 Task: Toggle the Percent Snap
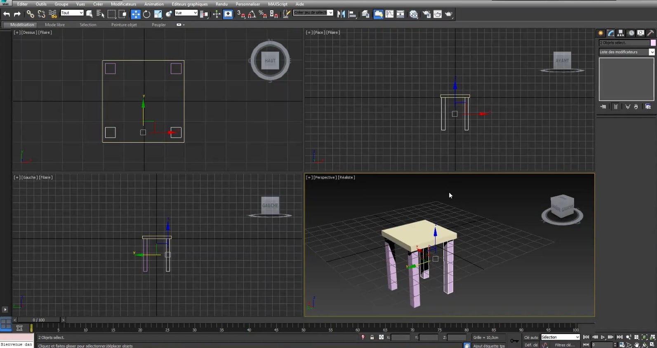(x=263, y=14)
